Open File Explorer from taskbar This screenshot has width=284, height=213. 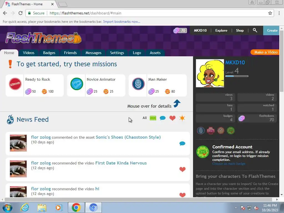tap(42, 207)
